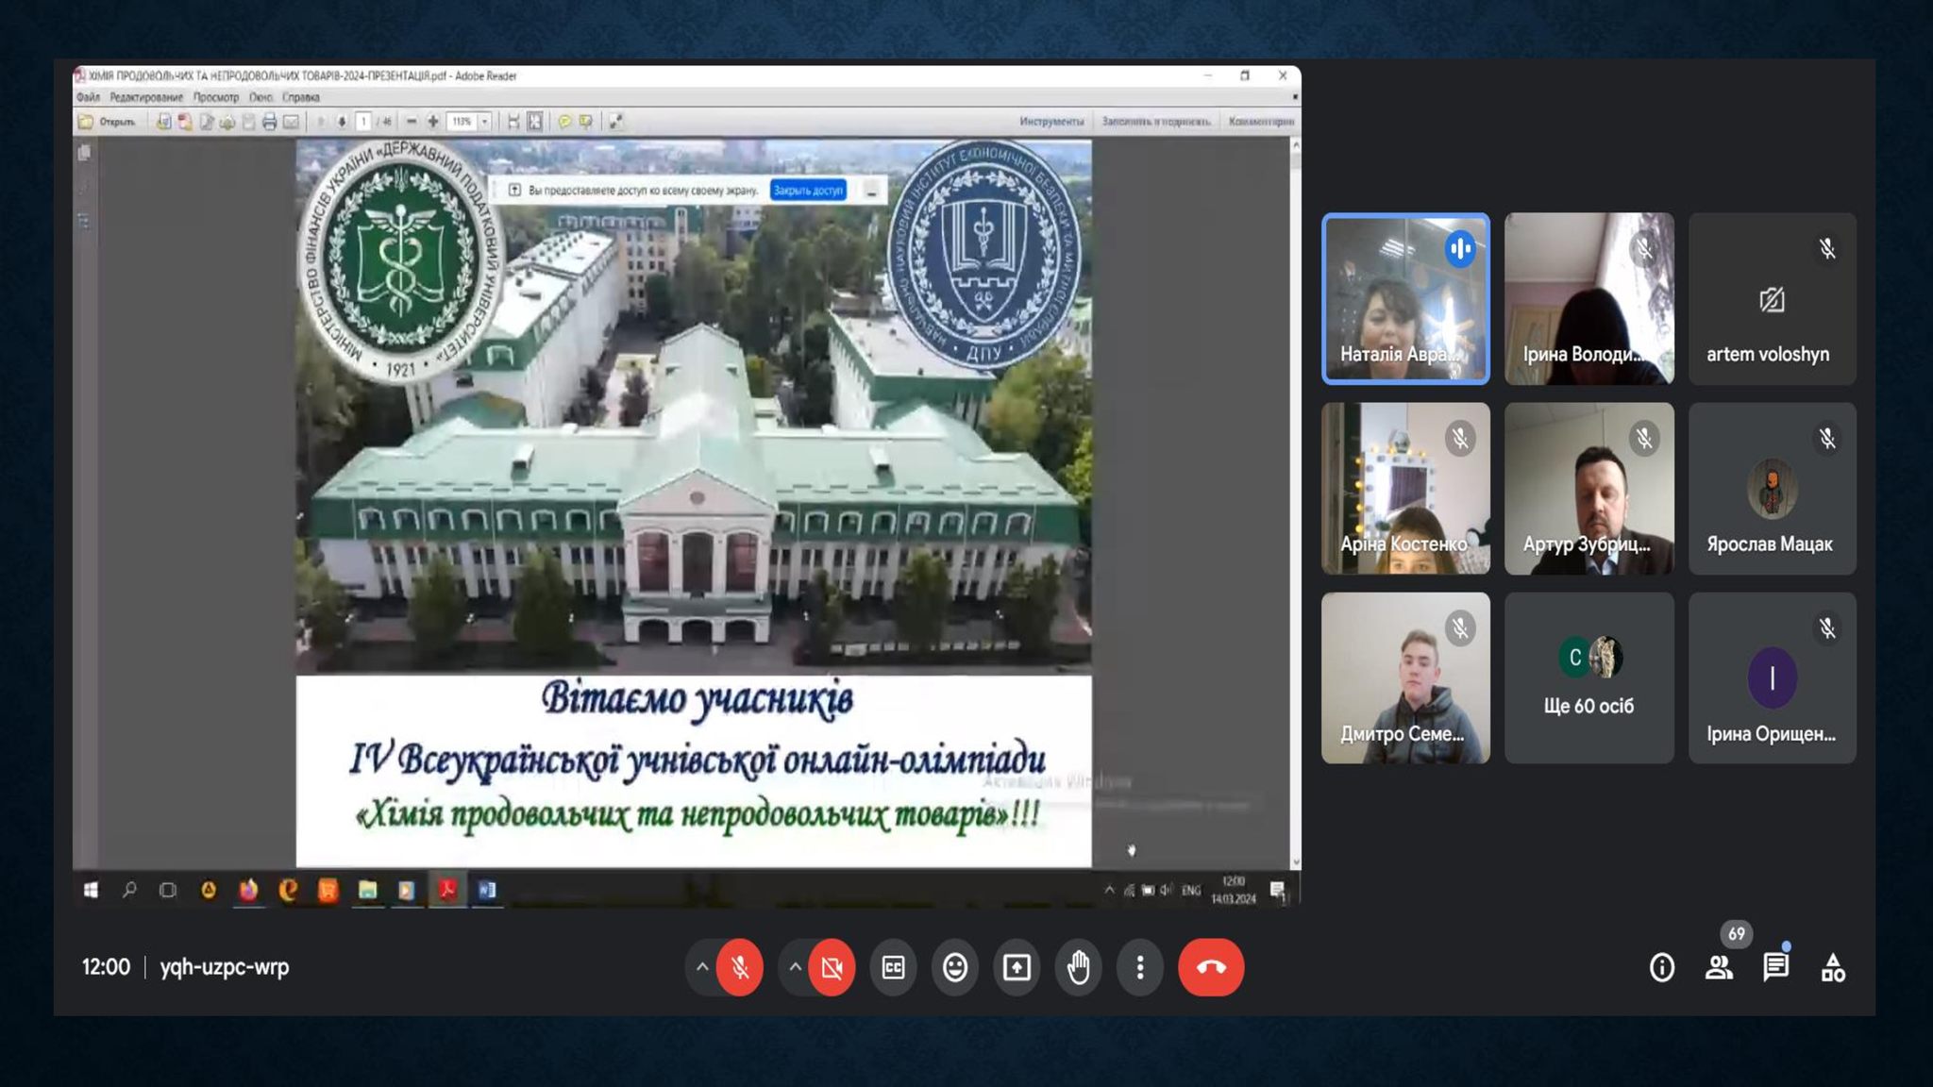Open Файл menu in Adobe Reader
This screenshot has height=1087, width=1933.
pyautogui.click(x=88, y=97)
